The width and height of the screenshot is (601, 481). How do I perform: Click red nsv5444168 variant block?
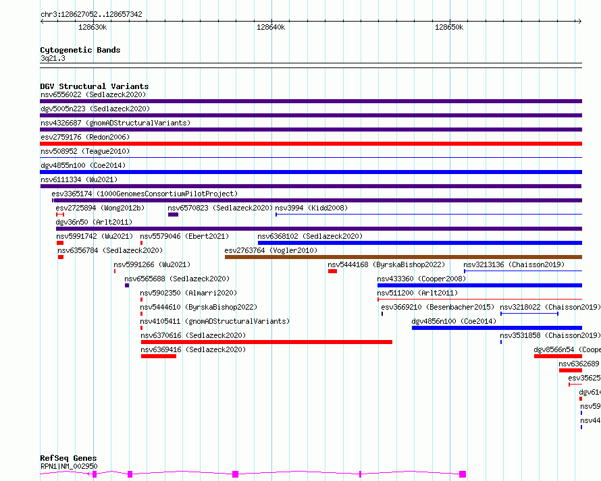click(332, 271)
